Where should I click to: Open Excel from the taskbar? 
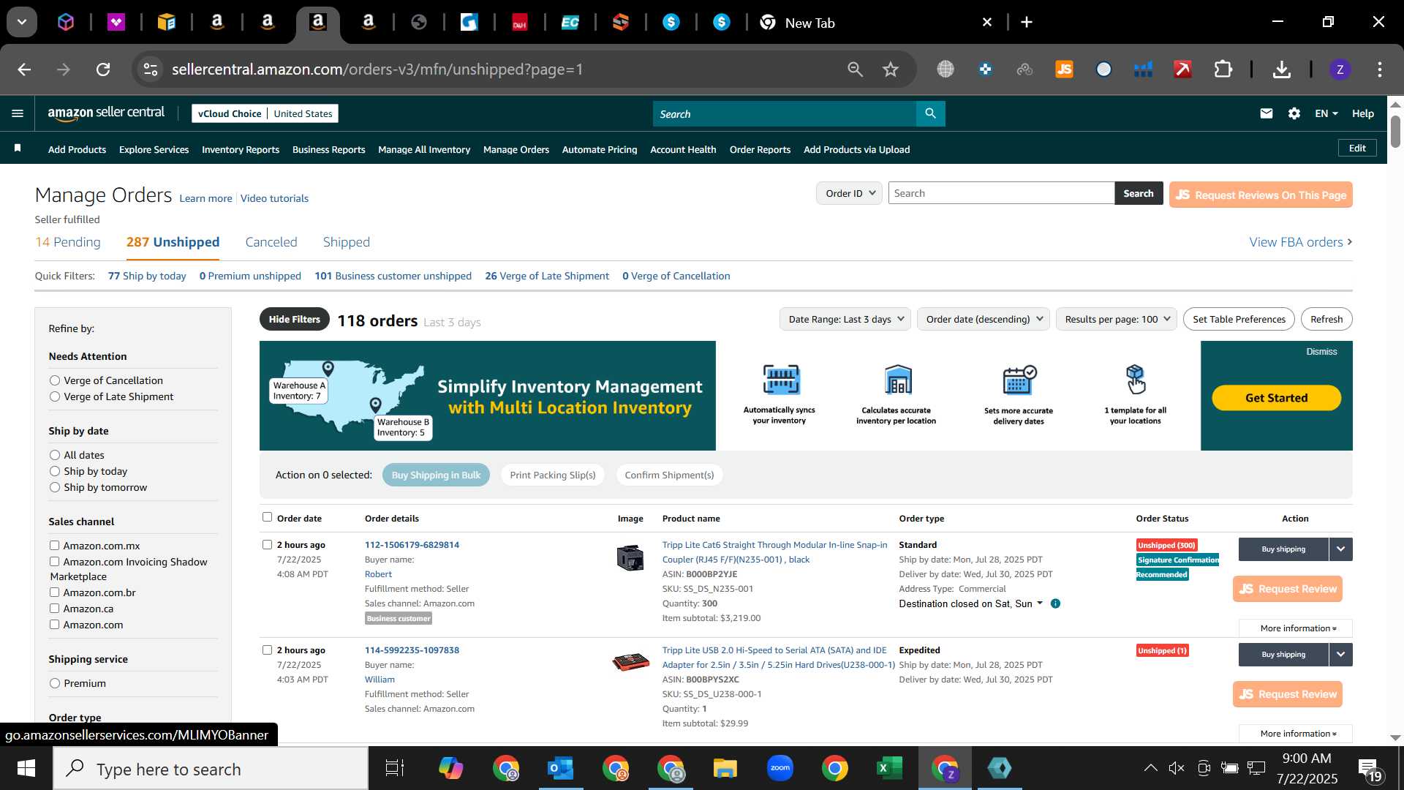click(x=889, y=768)
